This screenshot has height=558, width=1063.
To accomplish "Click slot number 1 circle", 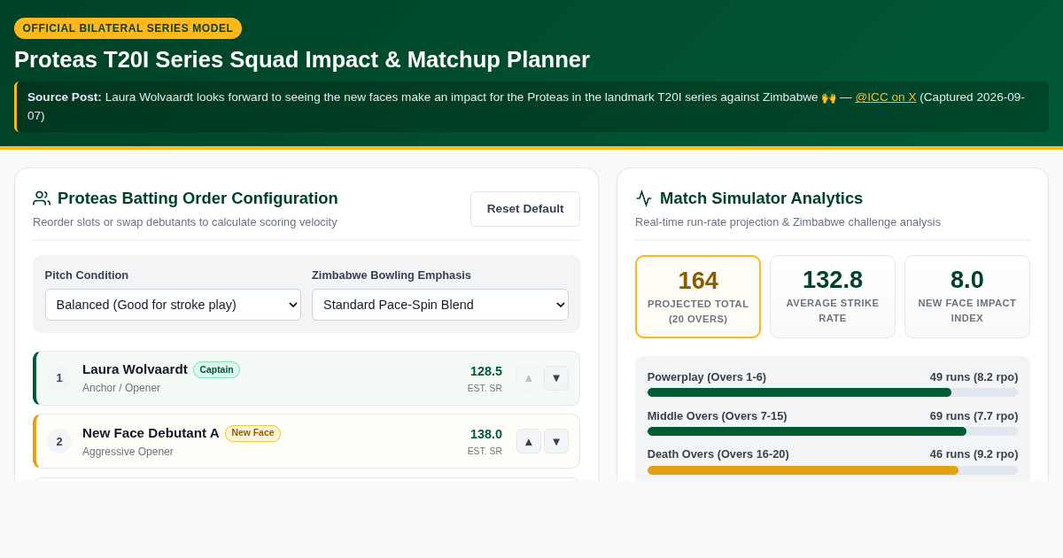I will pyautogui.click(x=59, y=378).
